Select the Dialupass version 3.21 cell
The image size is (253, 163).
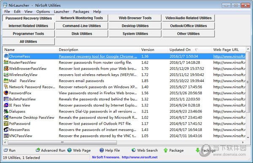tap(145, 112)
